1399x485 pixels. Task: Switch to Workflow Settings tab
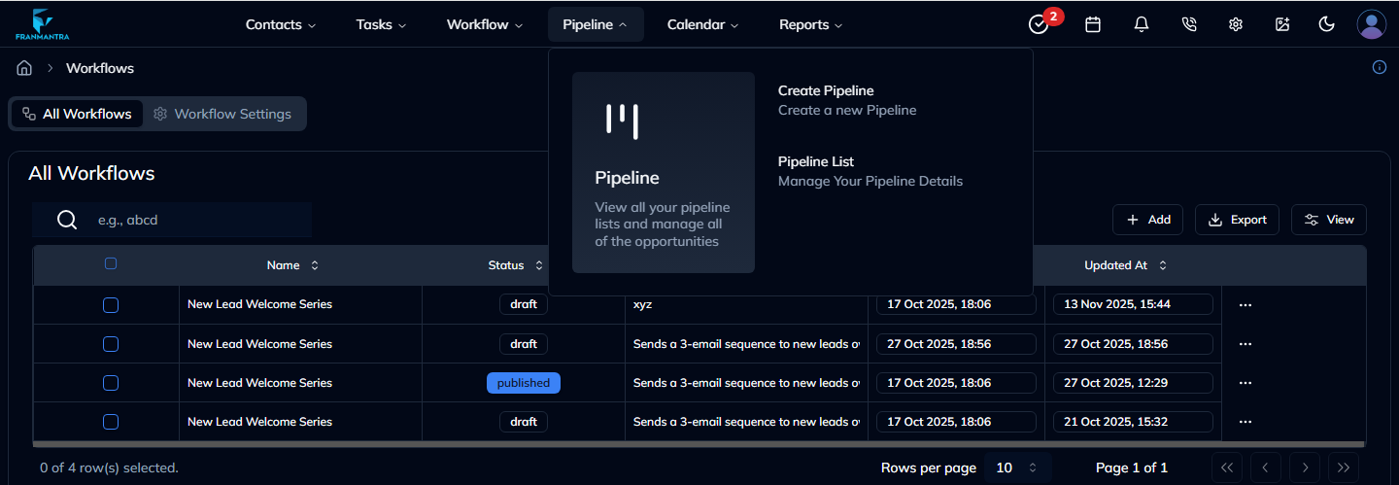pyautogui.click(x=222, y=114)
